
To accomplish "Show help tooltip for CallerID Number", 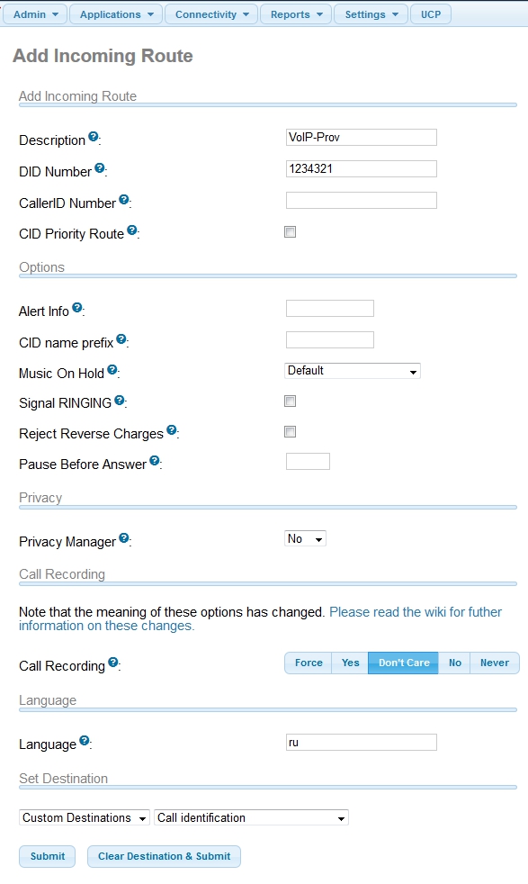I will click(124, 200).
